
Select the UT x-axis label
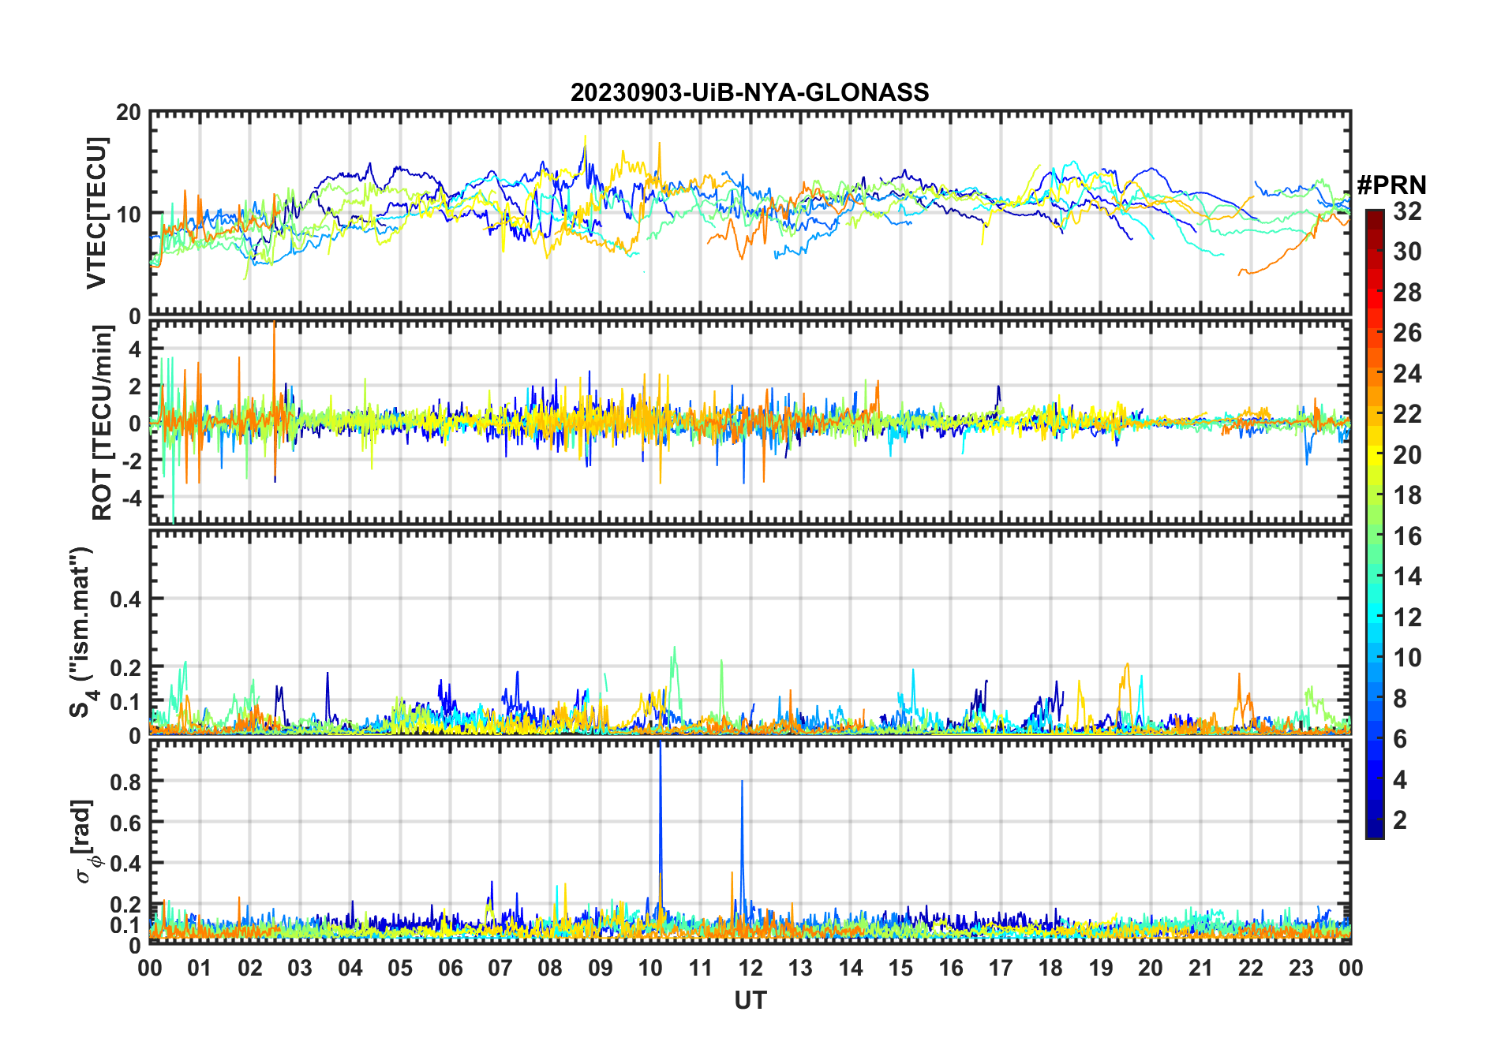(x=750, y=1001)
